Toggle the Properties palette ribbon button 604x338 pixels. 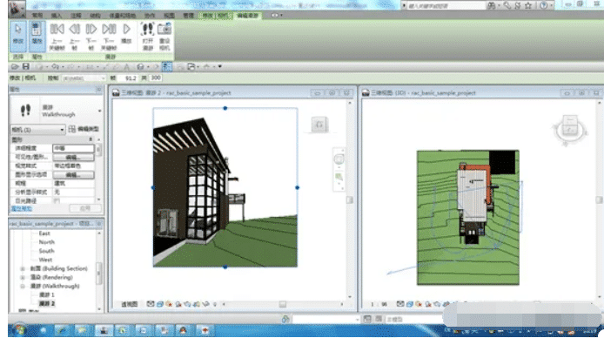[37, 36]
